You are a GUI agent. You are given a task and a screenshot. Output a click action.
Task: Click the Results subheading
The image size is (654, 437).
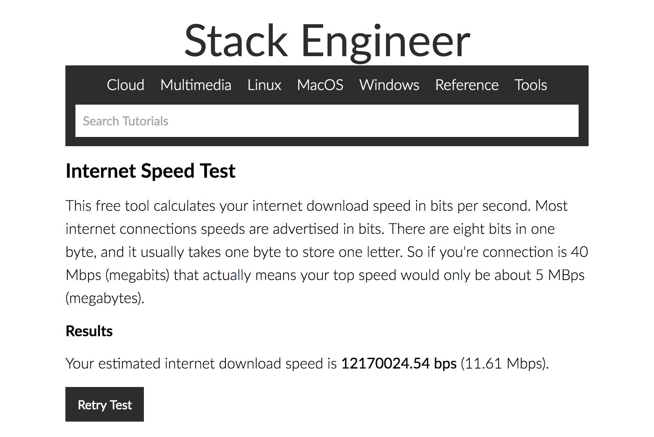tap(89, 330)
